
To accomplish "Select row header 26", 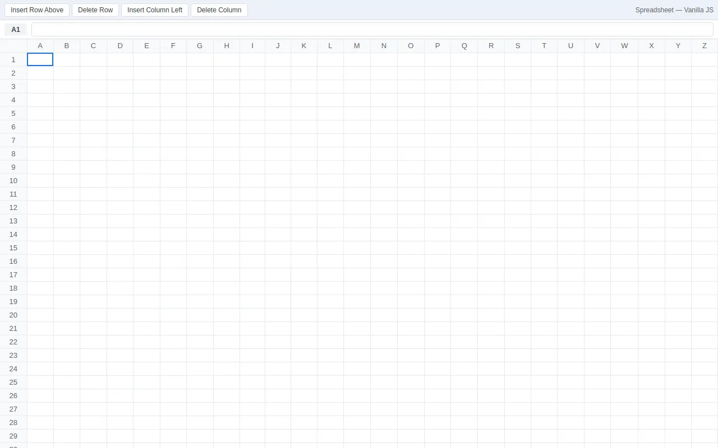I will tap(13, 395).
